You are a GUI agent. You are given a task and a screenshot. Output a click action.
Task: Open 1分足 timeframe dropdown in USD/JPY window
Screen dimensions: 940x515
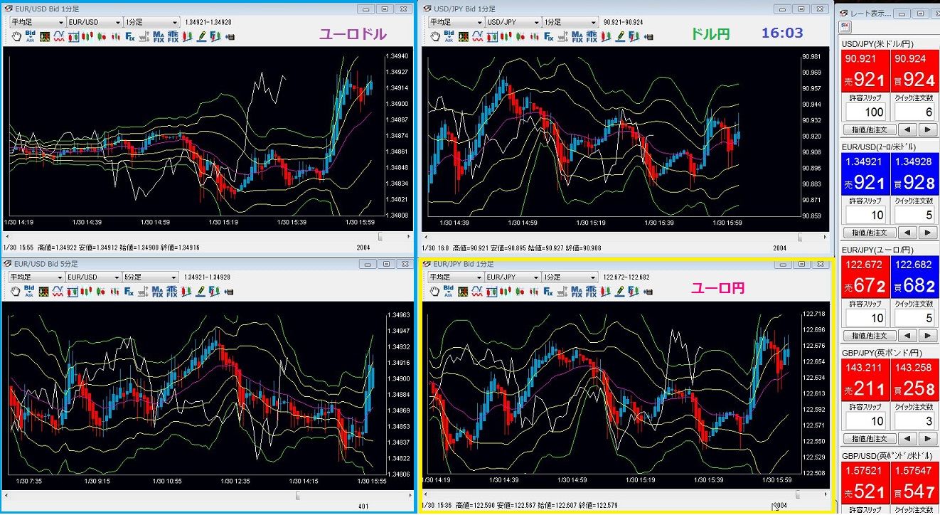570,22
